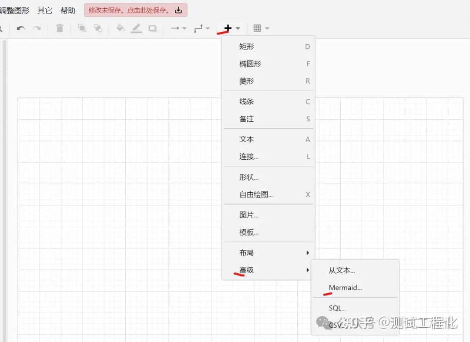Click the To Front icon
The height and width of the screenshot is (342, 470).
(82, 28)
